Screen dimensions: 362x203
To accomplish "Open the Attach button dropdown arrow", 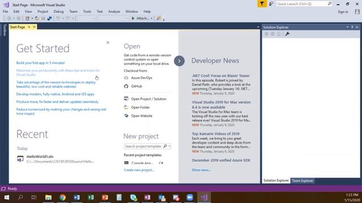I will click(x=152, y=19).
